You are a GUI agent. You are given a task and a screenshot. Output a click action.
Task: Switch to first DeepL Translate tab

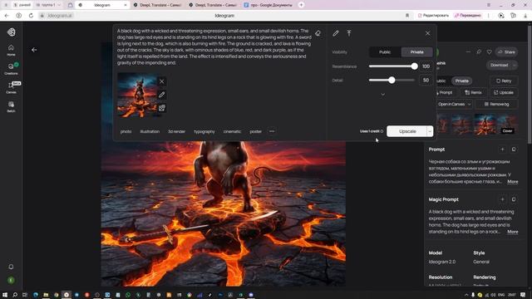(x=158, y=5)
